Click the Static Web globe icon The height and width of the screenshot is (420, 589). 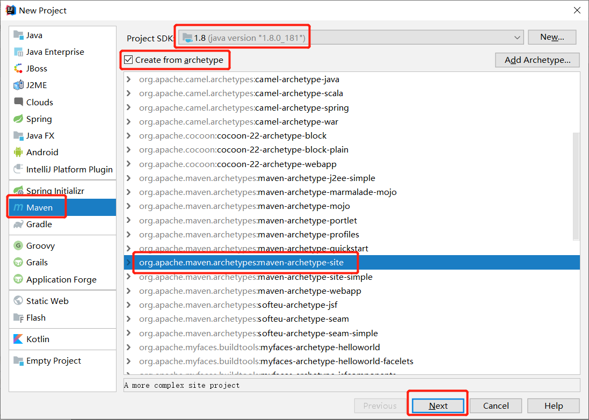coord(18,301)
